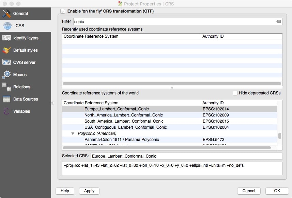Screen dimensions: 292x198
Task: Select the CRS globe icon in sidebar
Action: point(7,26)
